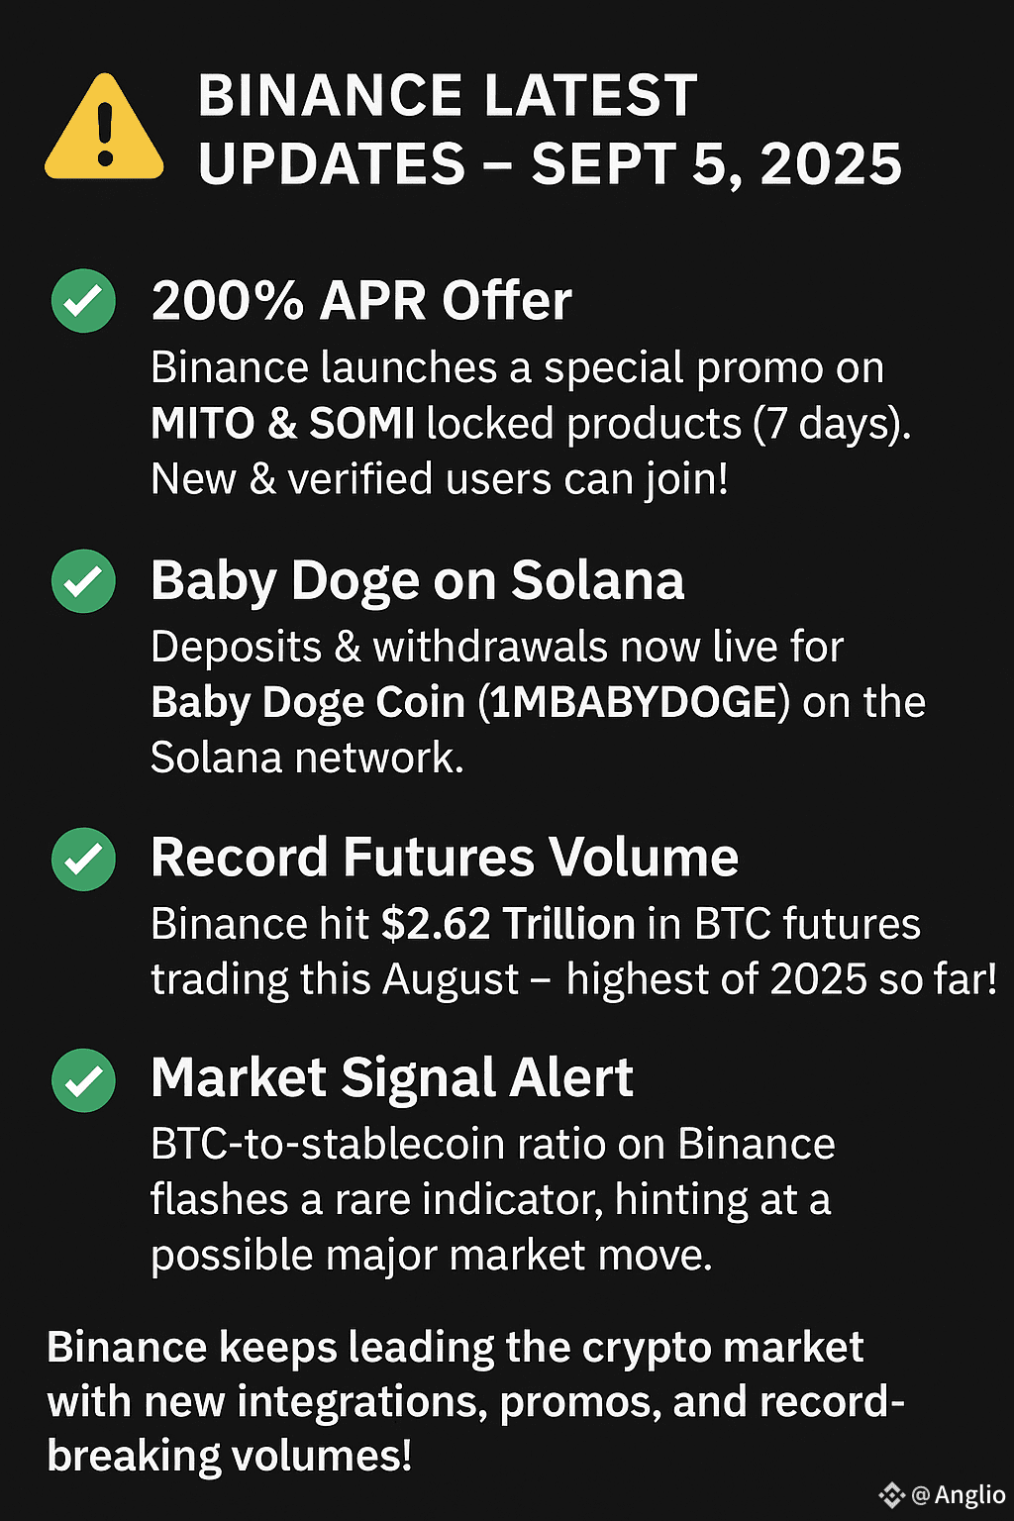Click the BTC-to-stablecoin ratio description

(x=493, y=1199)
